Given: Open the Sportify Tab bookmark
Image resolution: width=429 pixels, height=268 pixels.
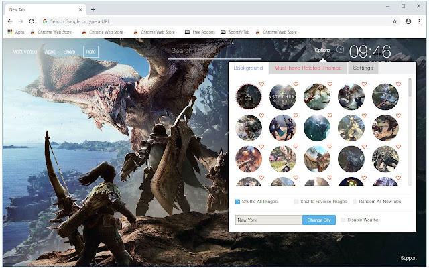Looking at the screenshot, I should [235, 32].
